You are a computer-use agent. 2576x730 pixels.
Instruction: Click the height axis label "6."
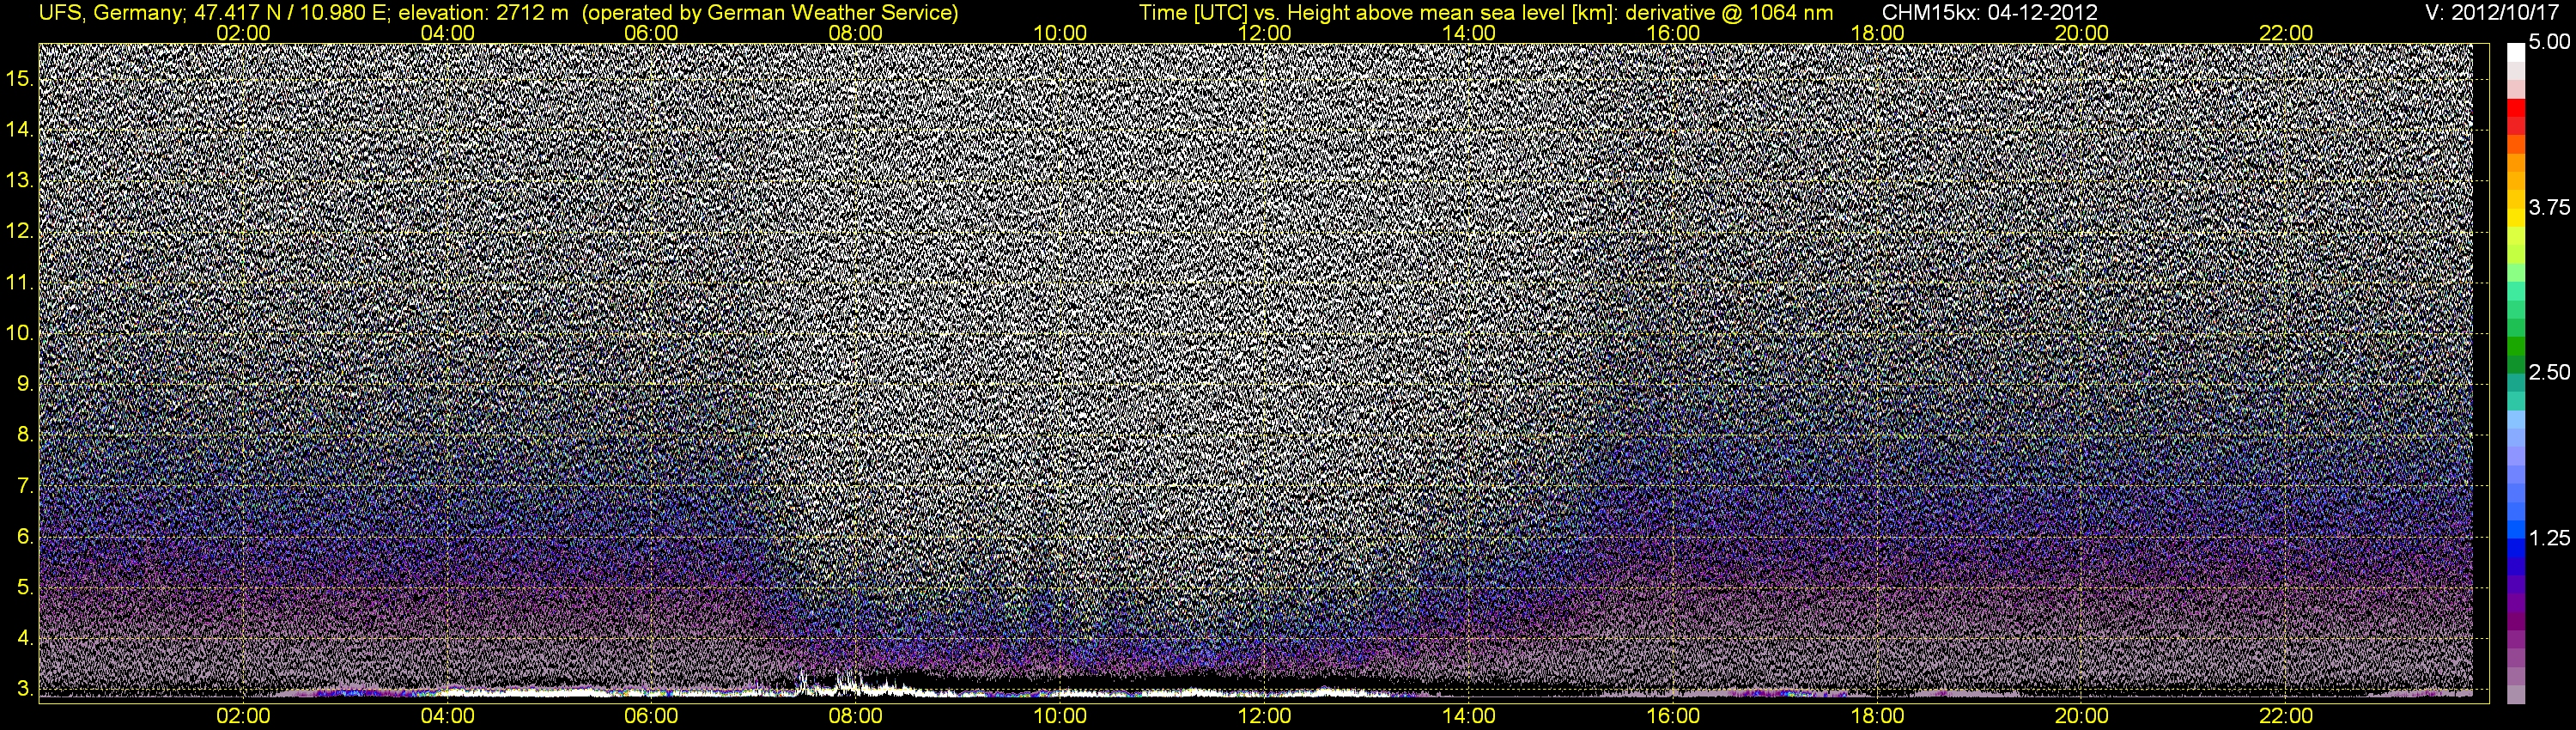[x=26, y=537]
